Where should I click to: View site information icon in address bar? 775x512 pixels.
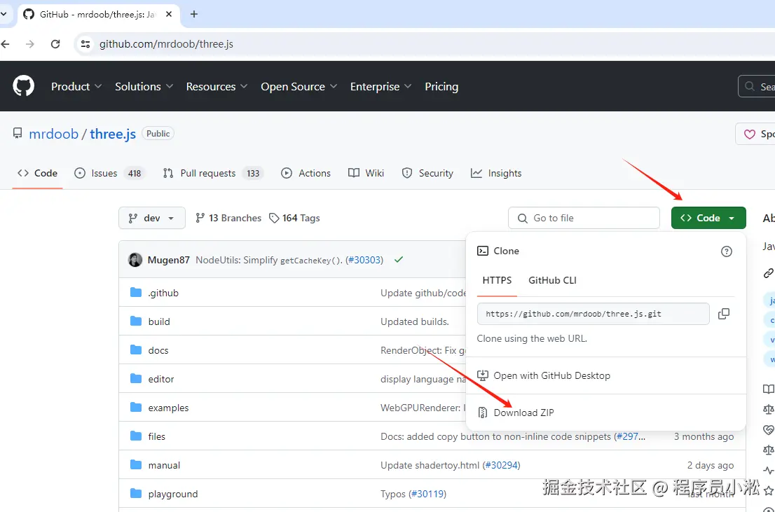pos(85,44)
